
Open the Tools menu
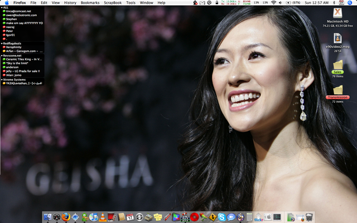(131, 3)
